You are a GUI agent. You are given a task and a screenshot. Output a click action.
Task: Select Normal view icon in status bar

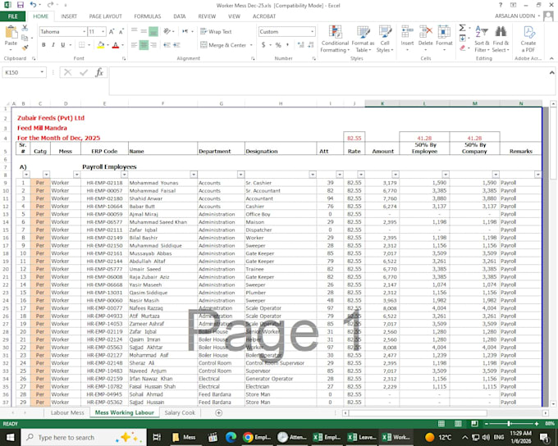click(x=441, y=424)
